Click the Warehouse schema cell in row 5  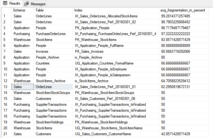23,40
